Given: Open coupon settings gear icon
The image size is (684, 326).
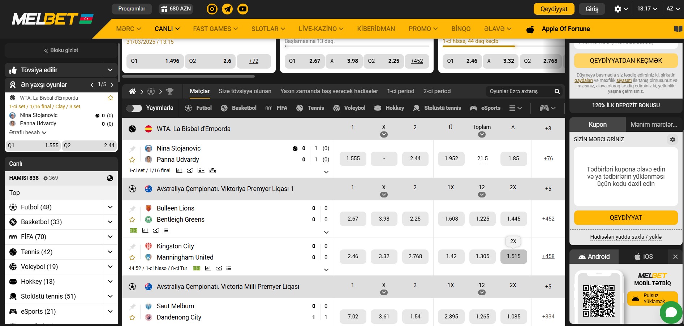Looking at the screenshot, I should (672, 139).
